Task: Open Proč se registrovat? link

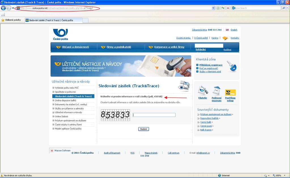Action: [209, 68]
